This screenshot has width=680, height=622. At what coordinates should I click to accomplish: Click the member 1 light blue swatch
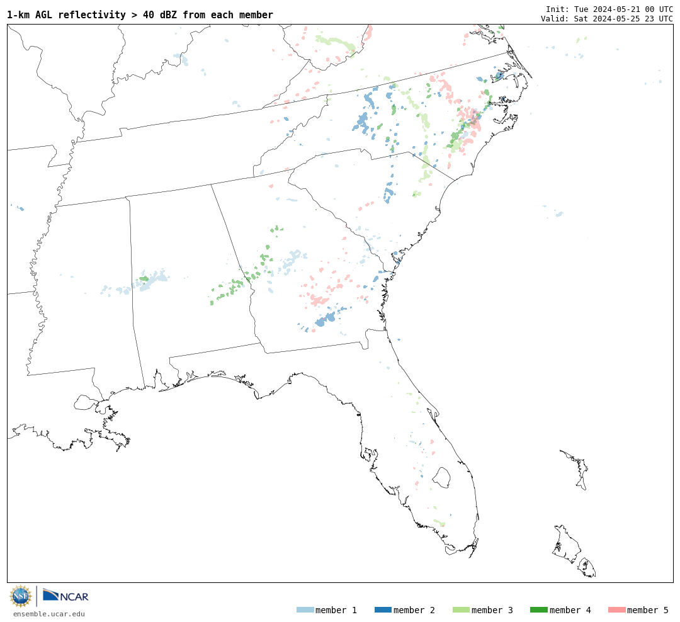click(x=305, y=610)
